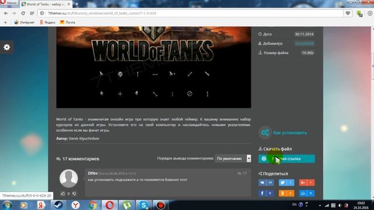Open the Opera Меню button
374x210 pixels.
point(9,2)
